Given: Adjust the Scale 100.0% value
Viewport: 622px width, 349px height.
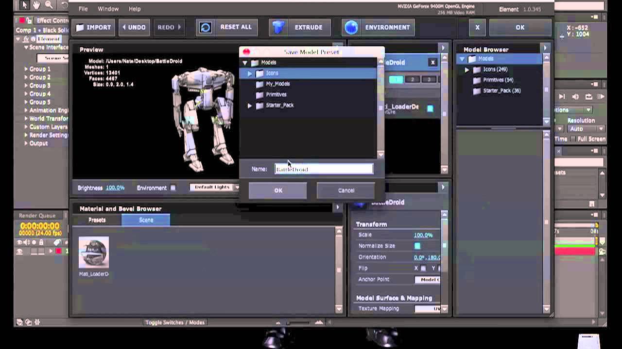Looking at the screenshot, I should click(423, 235).
